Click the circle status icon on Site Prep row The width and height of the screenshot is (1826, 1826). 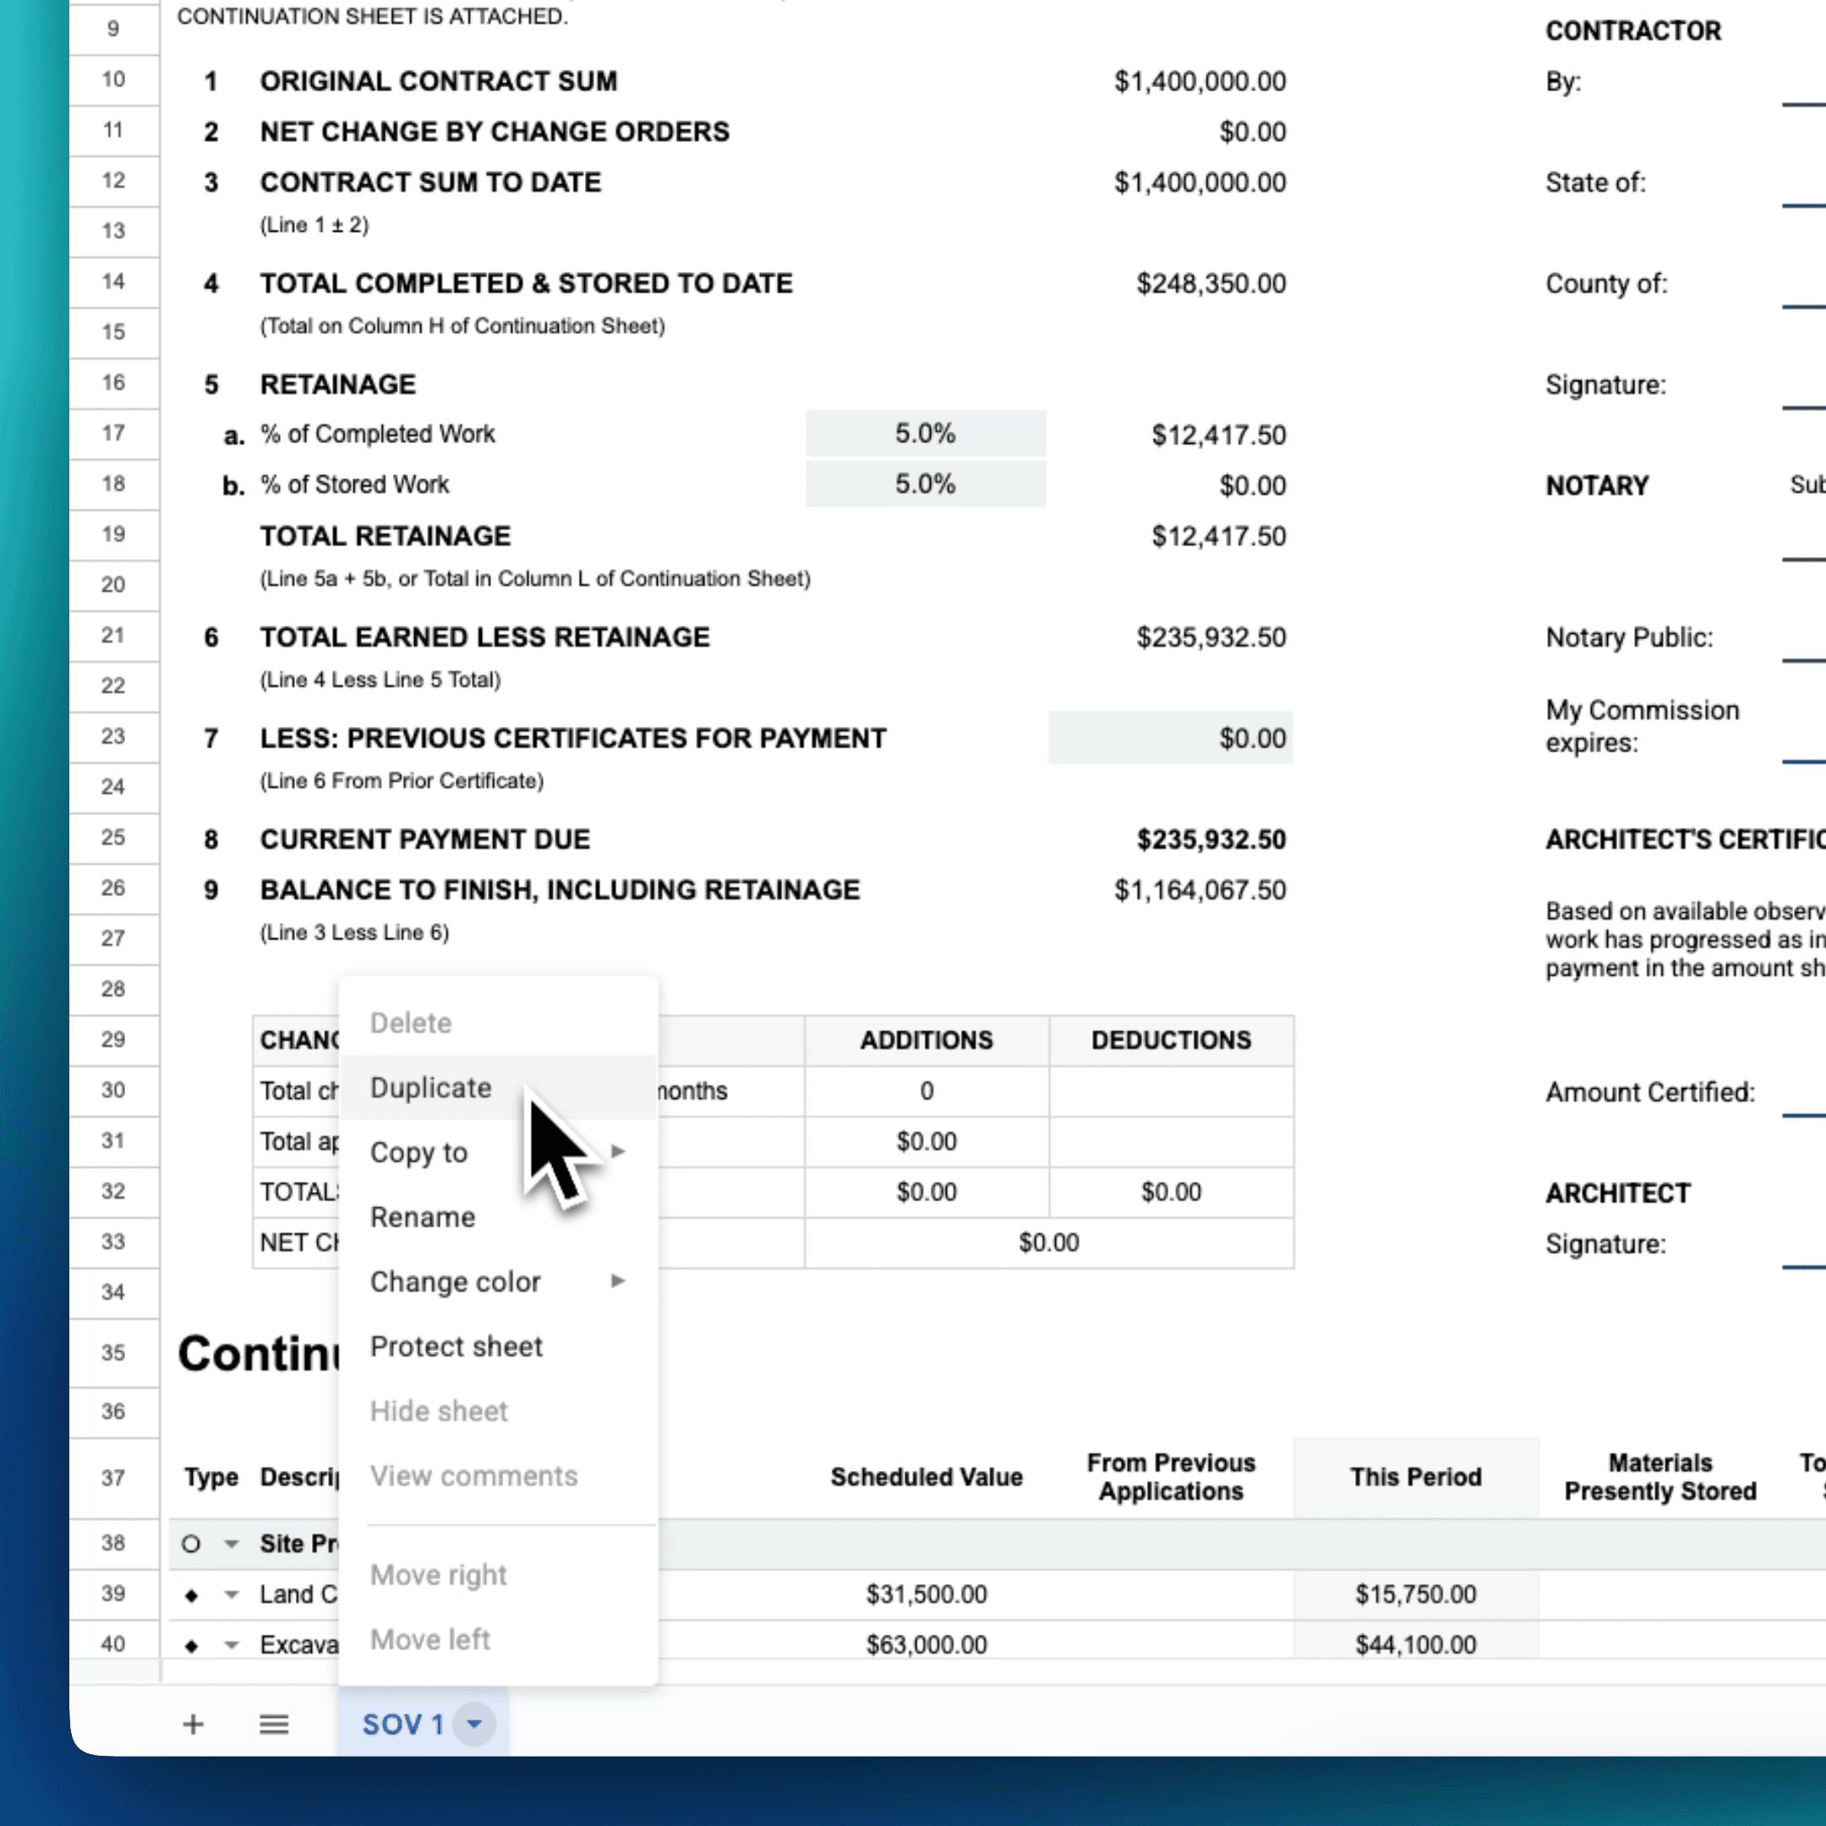(192, 1544)
